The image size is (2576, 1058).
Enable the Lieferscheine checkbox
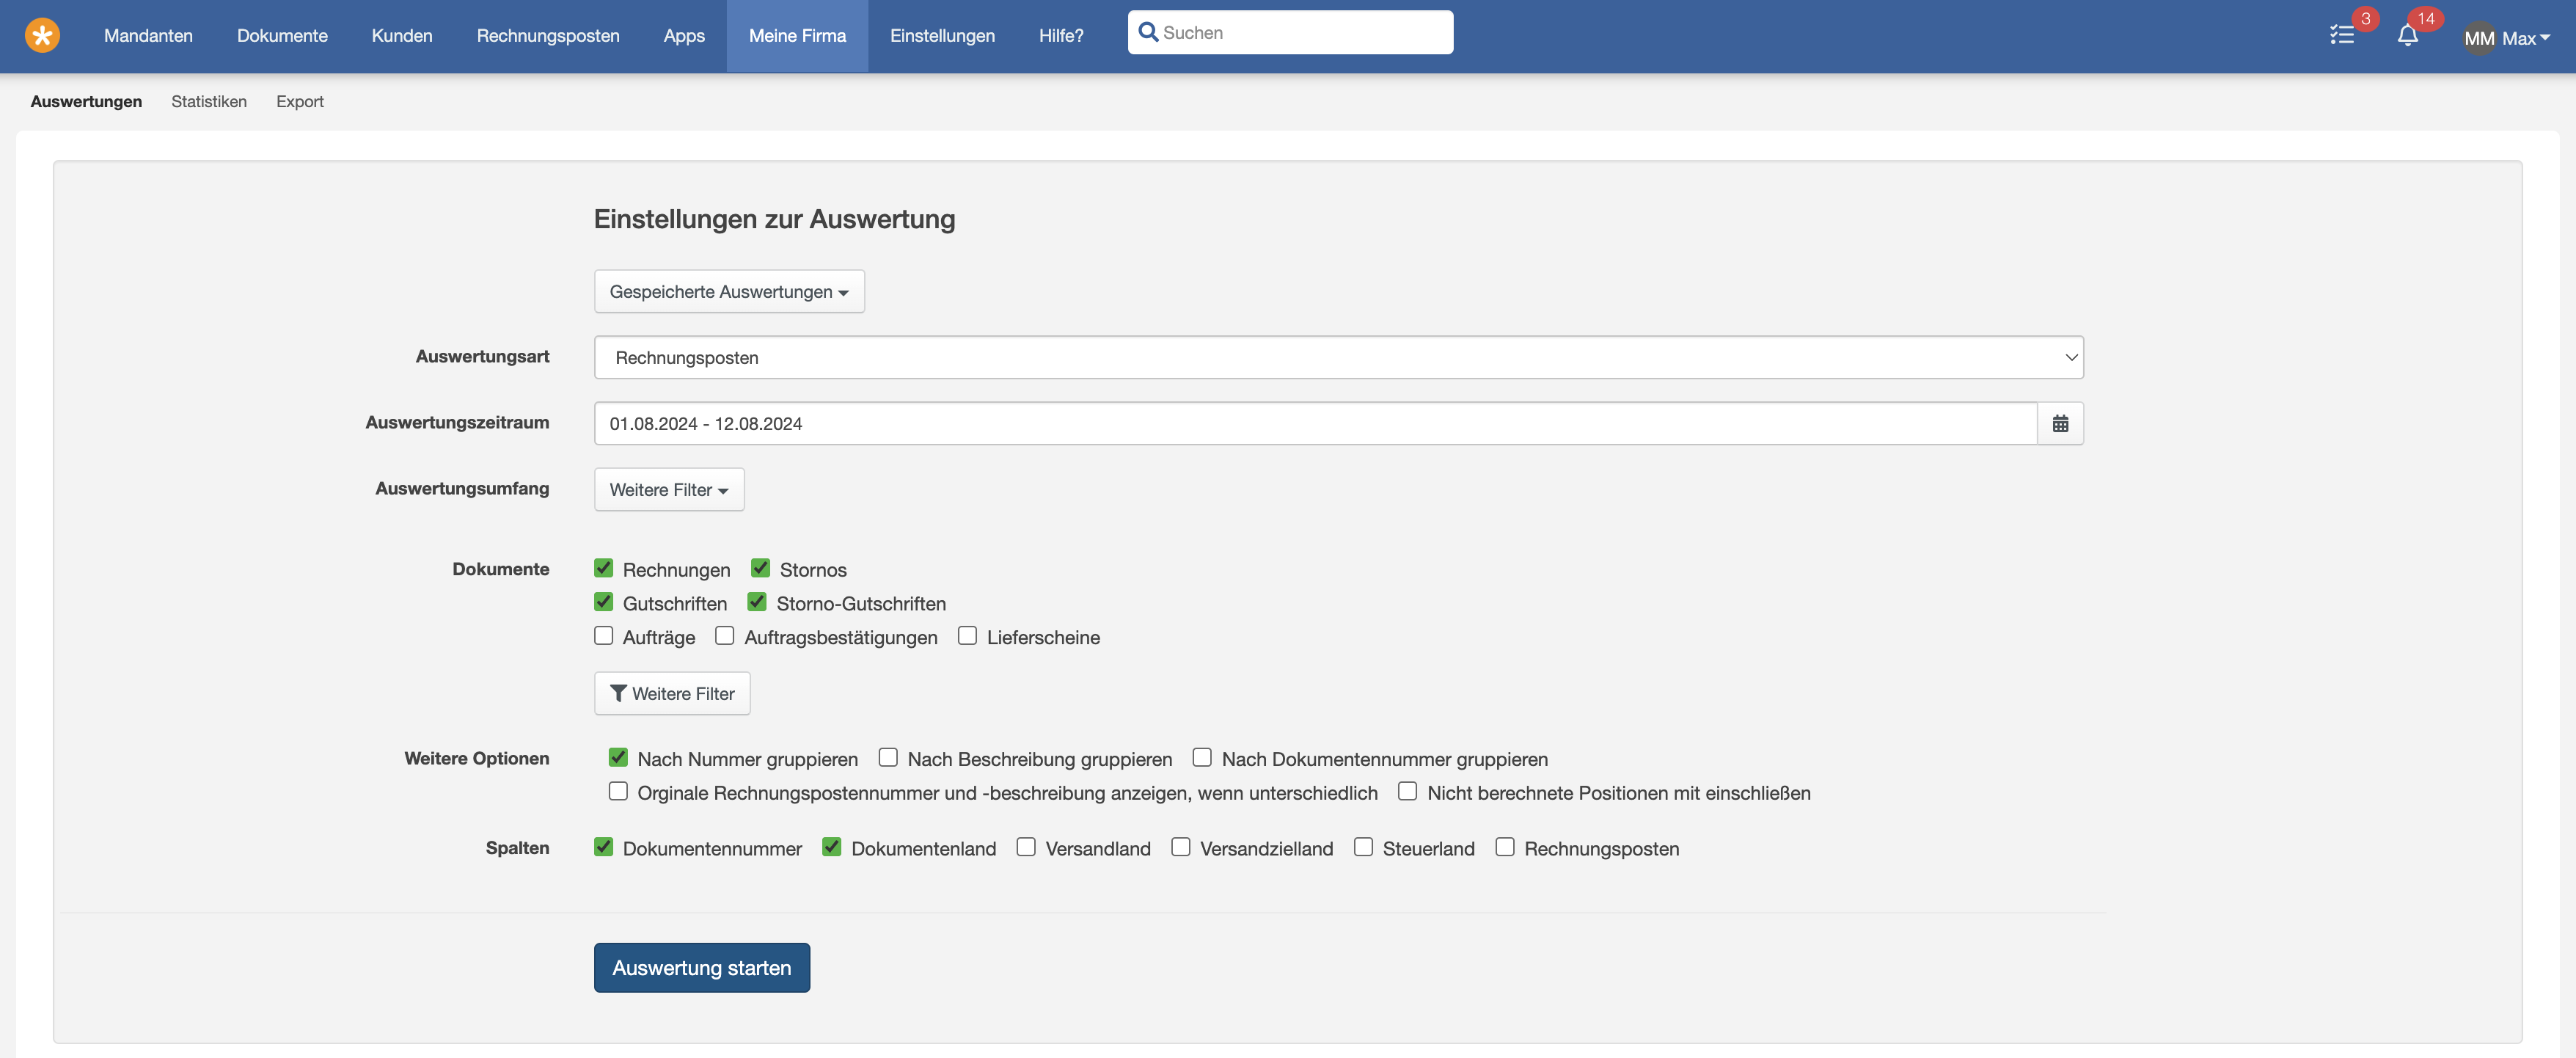pyautogui.click(x=967, y=636)
